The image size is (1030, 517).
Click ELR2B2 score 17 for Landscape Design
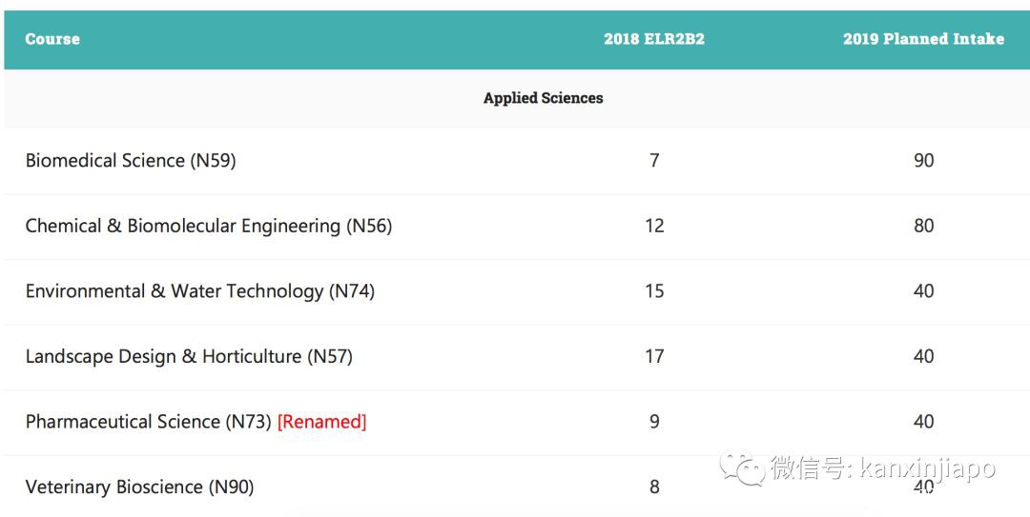(654, 356)
